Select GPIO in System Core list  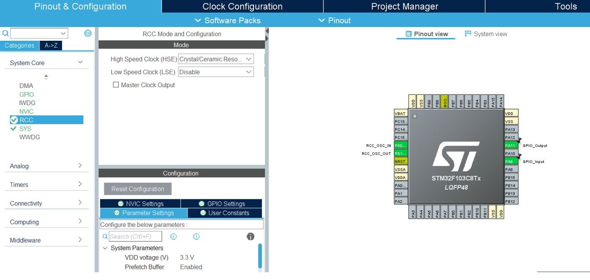(27, 94)
